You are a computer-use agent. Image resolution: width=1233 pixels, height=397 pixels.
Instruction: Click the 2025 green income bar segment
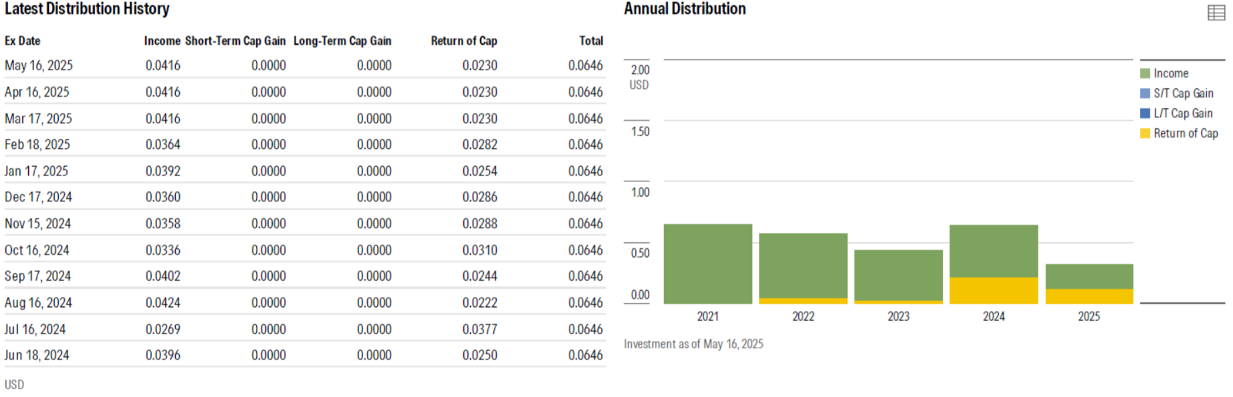(x=1089, y=276)
